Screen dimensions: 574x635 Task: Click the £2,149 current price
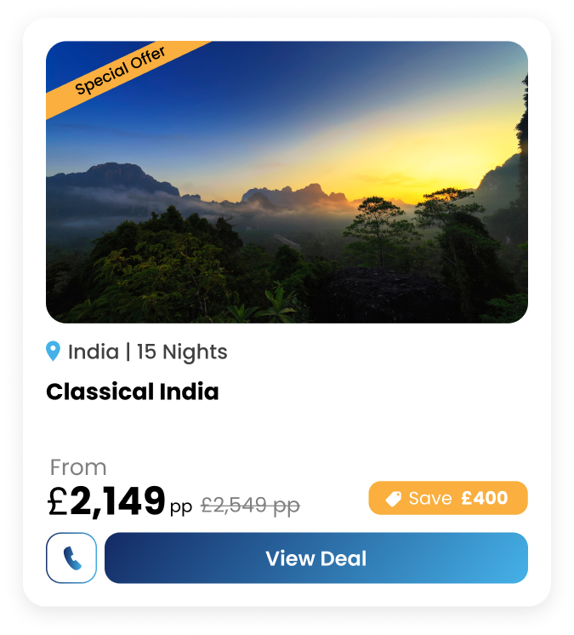point(106,501)
